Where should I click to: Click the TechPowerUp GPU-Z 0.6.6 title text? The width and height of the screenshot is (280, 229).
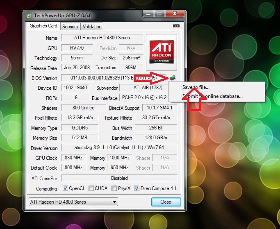tap(63, 16)
